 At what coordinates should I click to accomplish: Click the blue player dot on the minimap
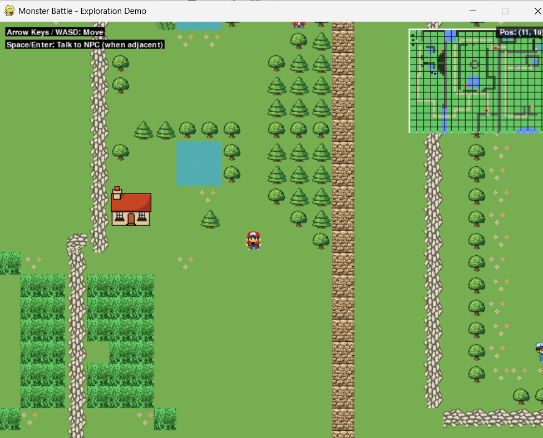(435, 74)
